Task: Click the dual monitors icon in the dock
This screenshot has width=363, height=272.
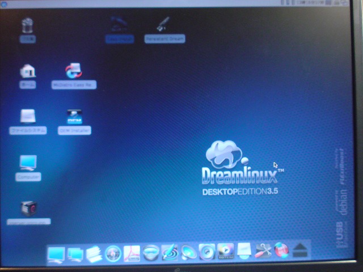Action: (75, 255)
